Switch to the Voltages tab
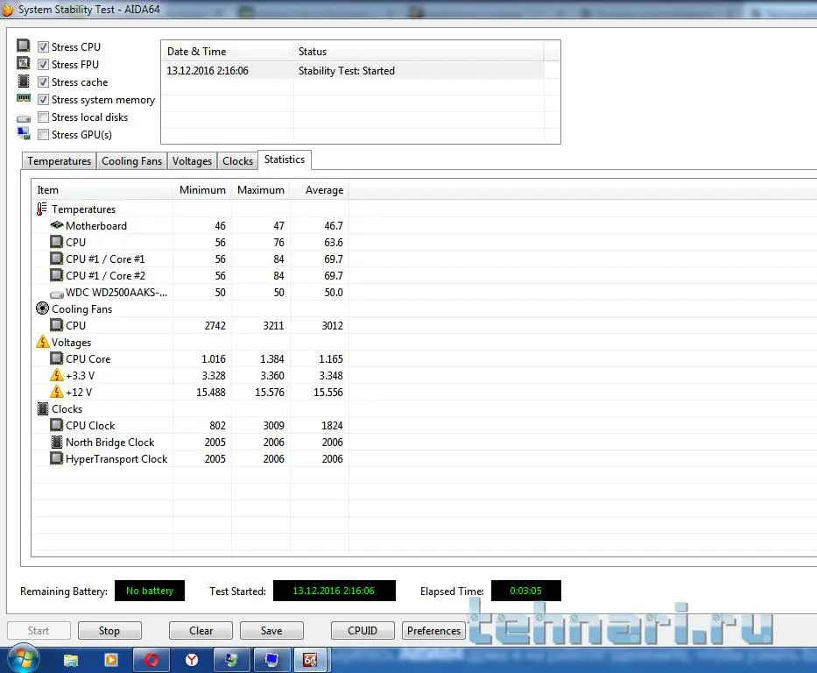 (192, 161)
